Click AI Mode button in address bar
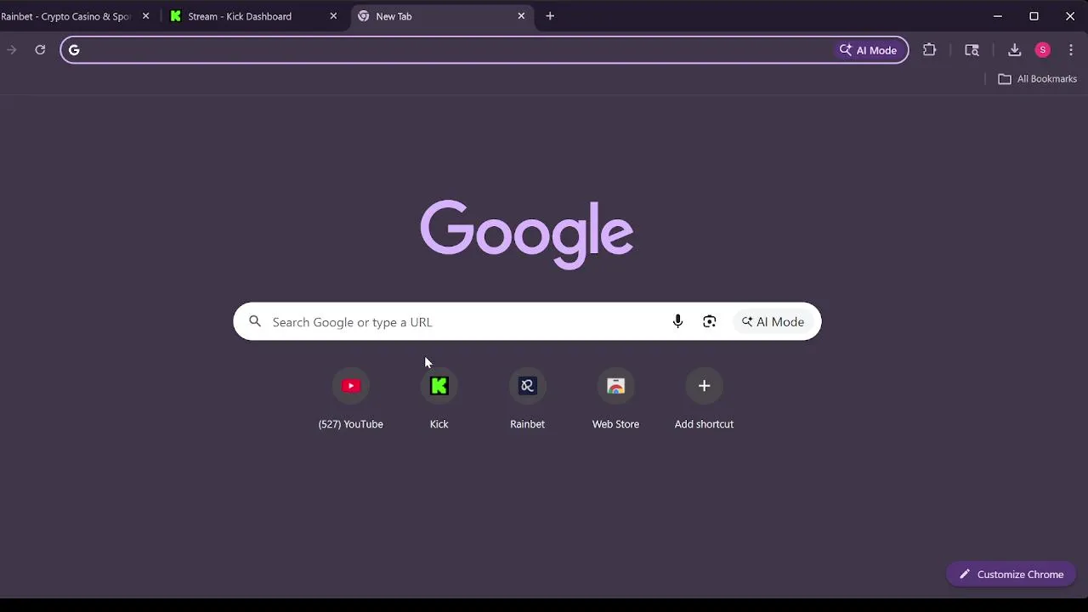 pos(868,50)
